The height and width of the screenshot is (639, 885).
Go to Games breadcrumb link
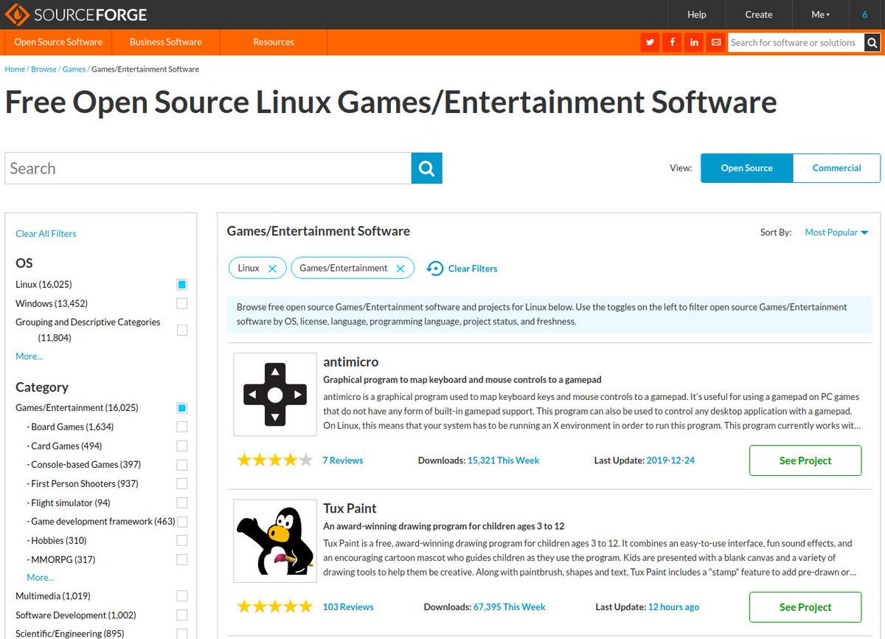[x=74, y=69]
